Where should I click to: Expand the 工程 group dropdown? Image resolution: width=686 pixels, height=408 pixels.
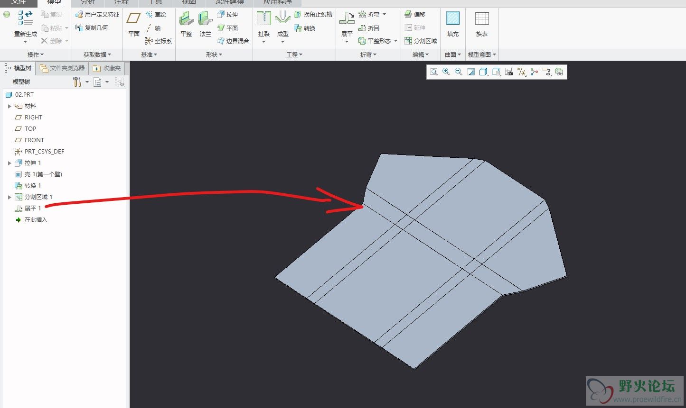(x=294, y=55)
